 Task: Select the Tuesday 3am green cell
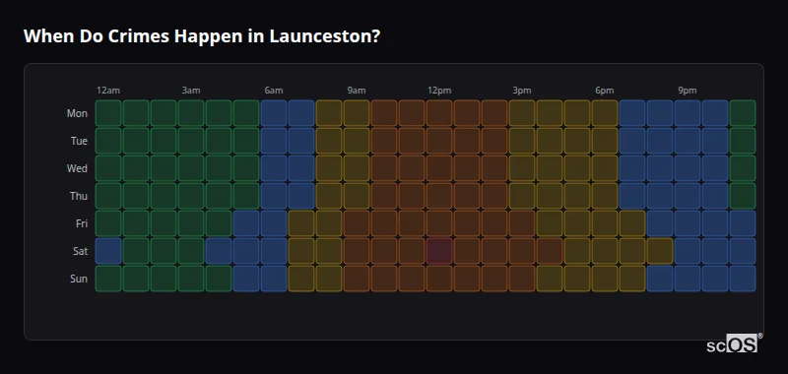191,141
